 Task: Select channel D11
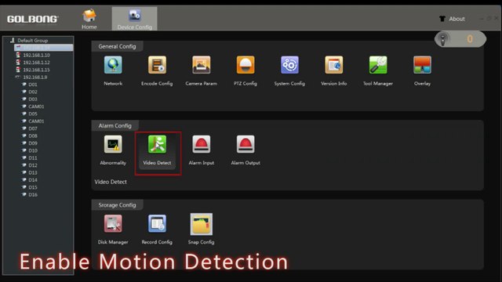click(33, 158)
